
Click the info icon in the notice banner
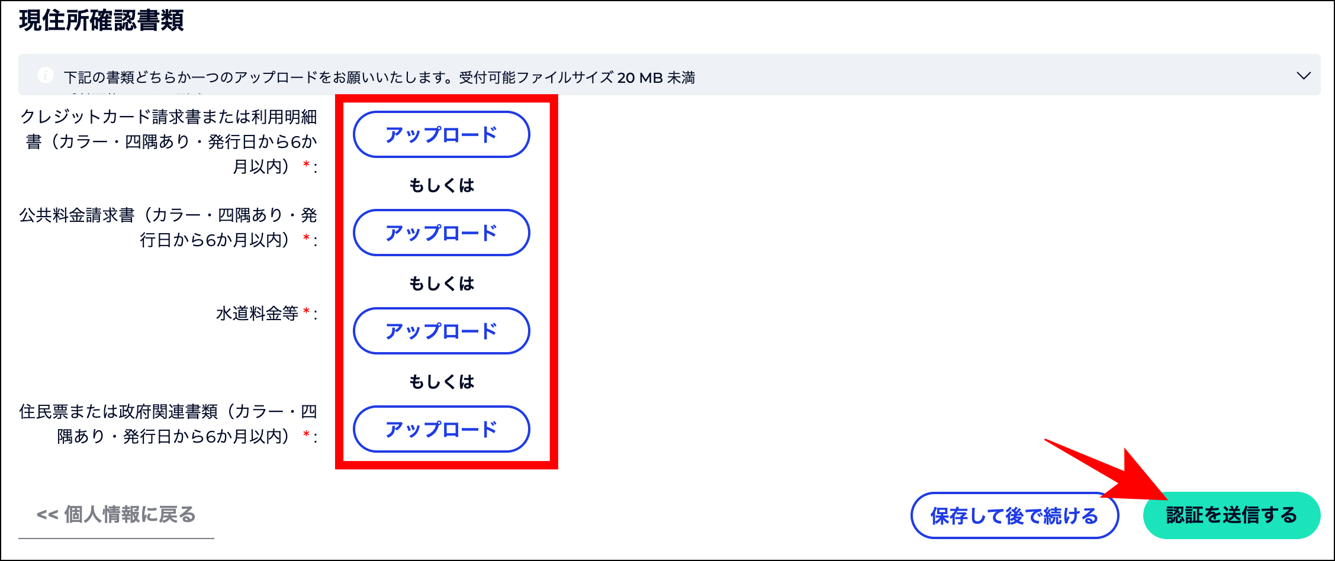46,75
